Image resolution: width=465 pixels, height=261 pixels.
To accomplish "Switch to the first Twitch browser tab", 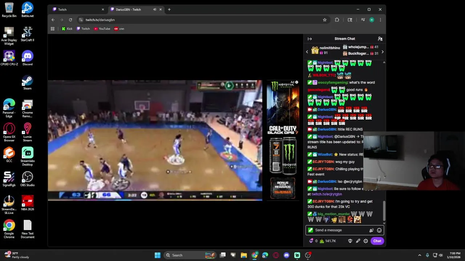I will coord(77,9).
